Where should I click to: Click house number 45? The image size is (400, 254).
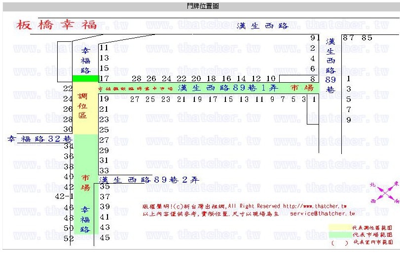click(105, 237)
